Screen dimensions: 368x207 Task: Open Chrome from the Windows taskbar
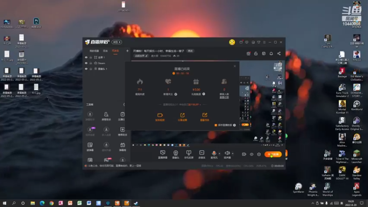[52, 203]
